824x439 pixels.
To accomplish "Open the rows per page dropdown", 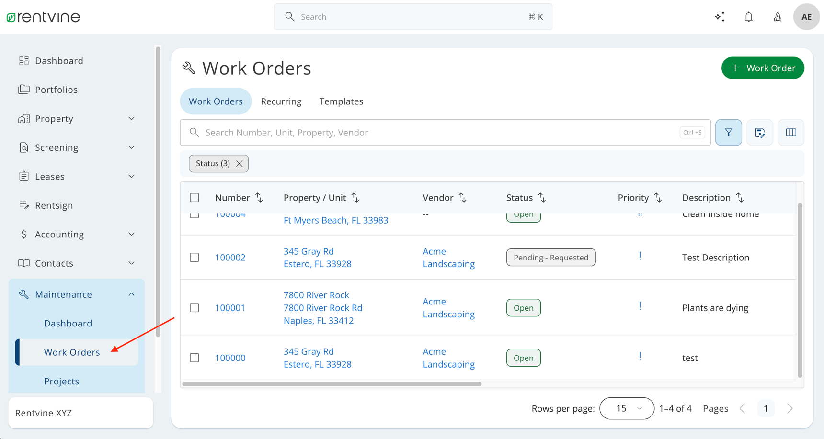I will click(627, 408).
